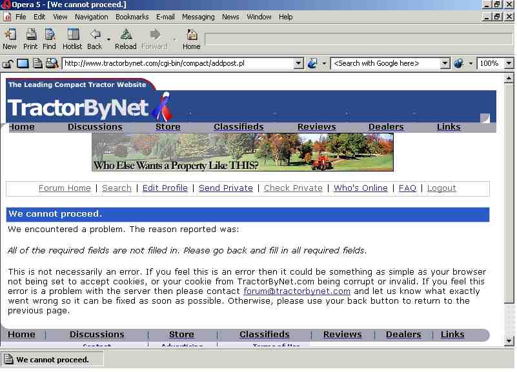
Task: Toggle image loading icon beside address bar
Action: point(23,63)
